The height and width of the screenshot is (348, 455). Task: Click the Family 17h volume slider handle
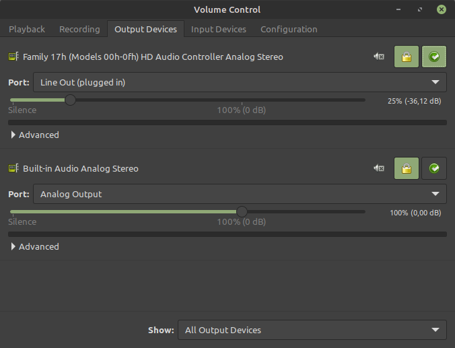click(x=70, y=100)
